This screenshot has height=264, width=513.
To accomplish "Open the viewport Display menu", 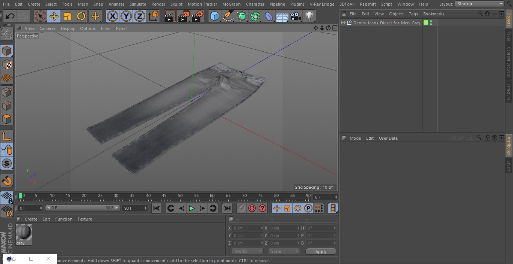I will pos(68,28).
